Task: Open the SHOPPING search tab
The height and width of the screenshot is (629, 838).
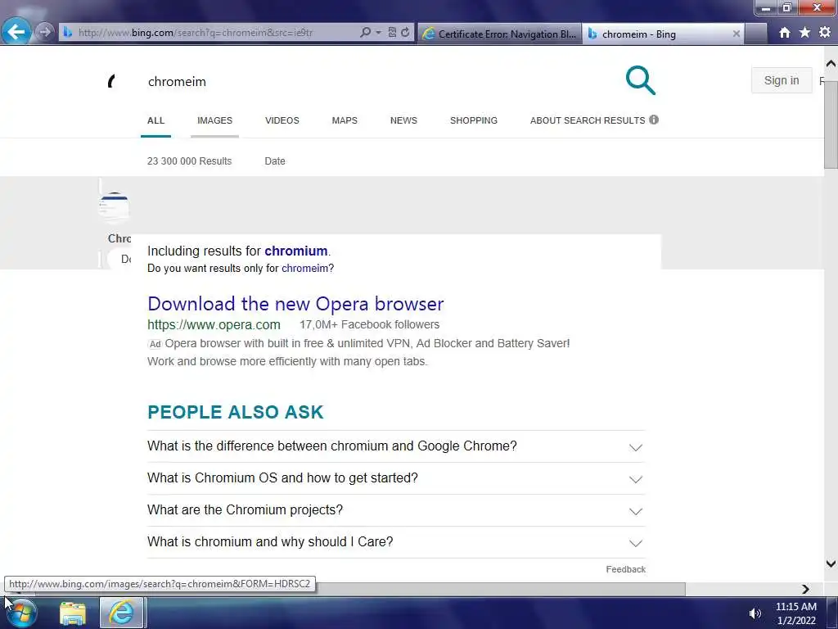Action: point(474,120)
